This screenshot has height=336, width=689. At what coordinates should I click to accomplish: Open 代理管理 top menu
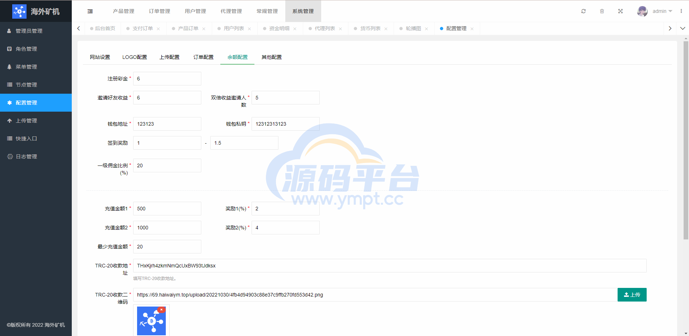click(x=231, y=11)
